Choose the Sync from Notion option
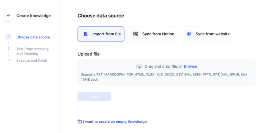 153,34
